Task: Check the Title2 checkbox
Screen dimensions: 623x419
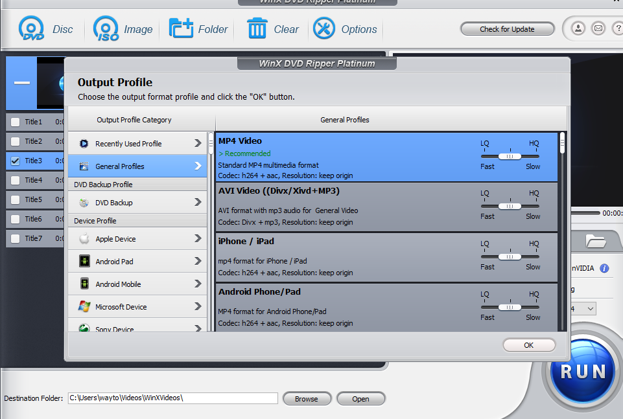Action: click(15, 141)
